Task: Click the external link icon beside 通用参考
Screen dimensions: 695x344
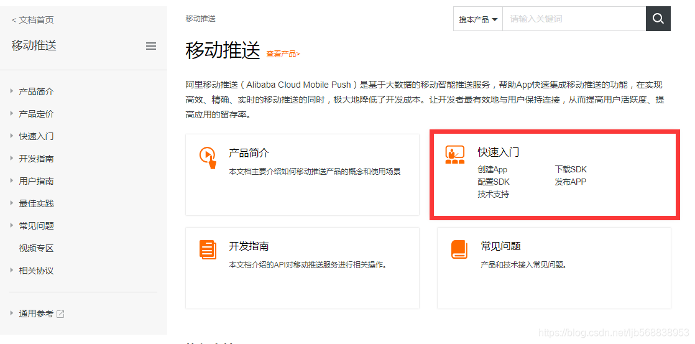Action: click(60, 314)
